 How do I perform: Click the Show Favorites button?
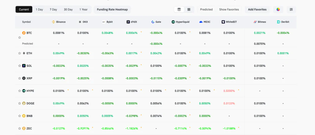point(229,10)
